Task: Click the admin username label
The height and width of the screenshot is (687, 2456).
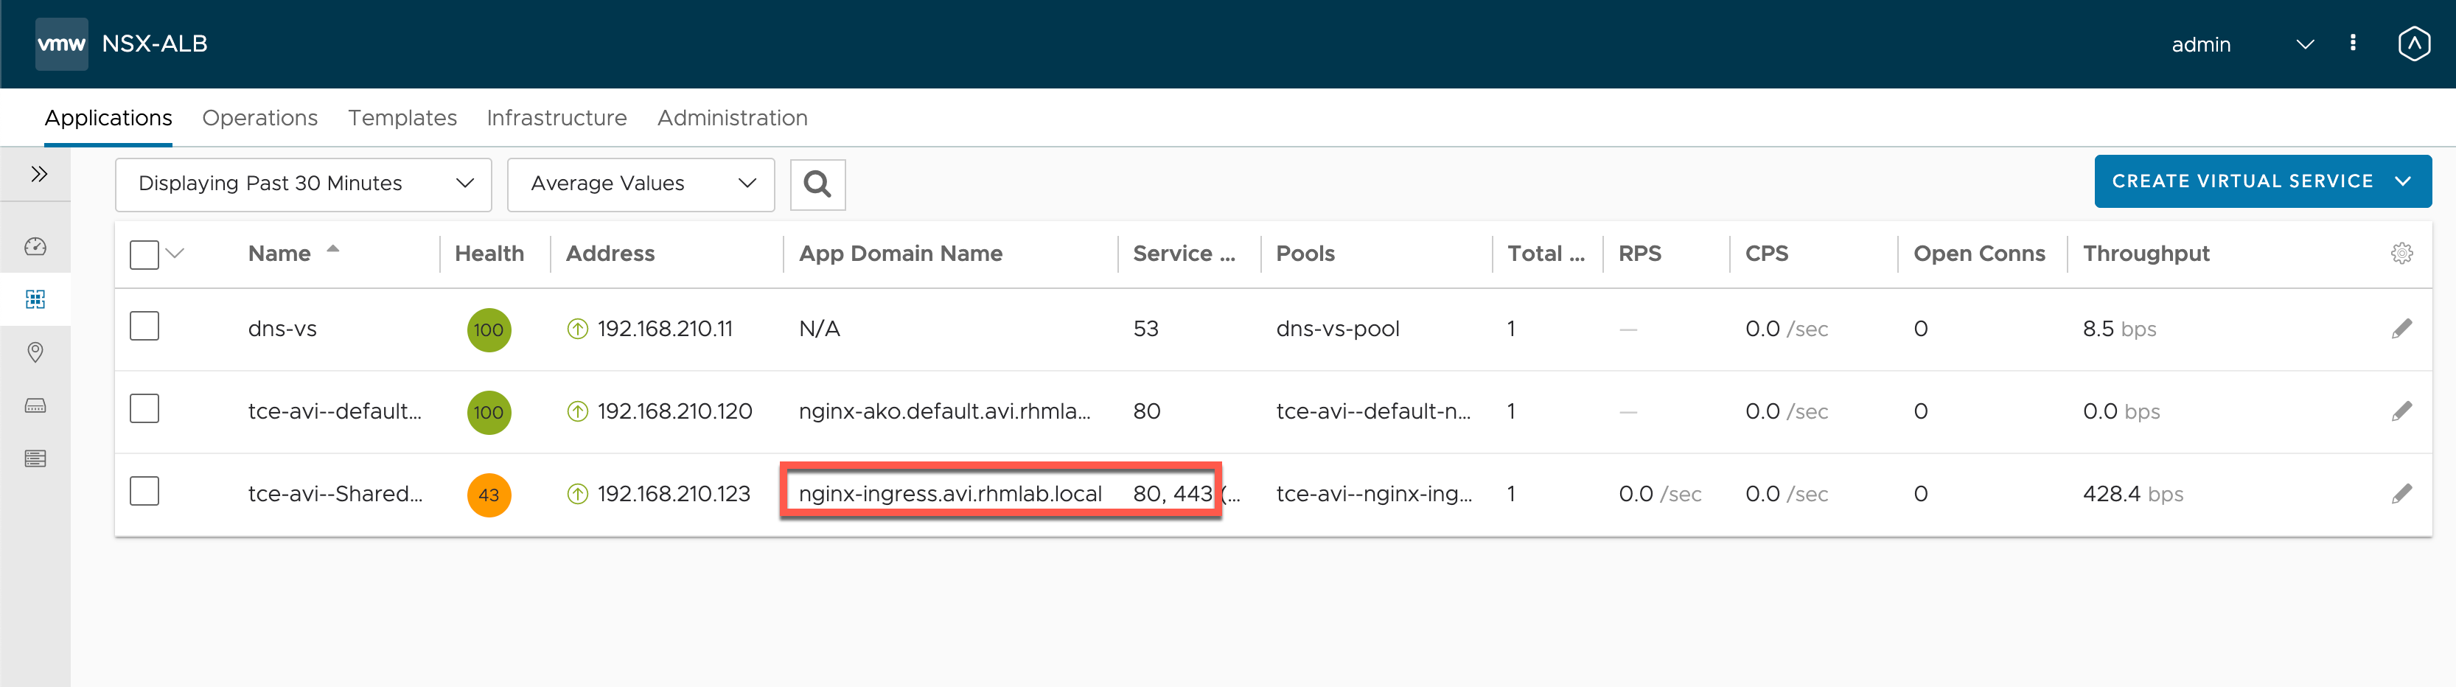Action: pyautogui.click(x=2200, y=45)
